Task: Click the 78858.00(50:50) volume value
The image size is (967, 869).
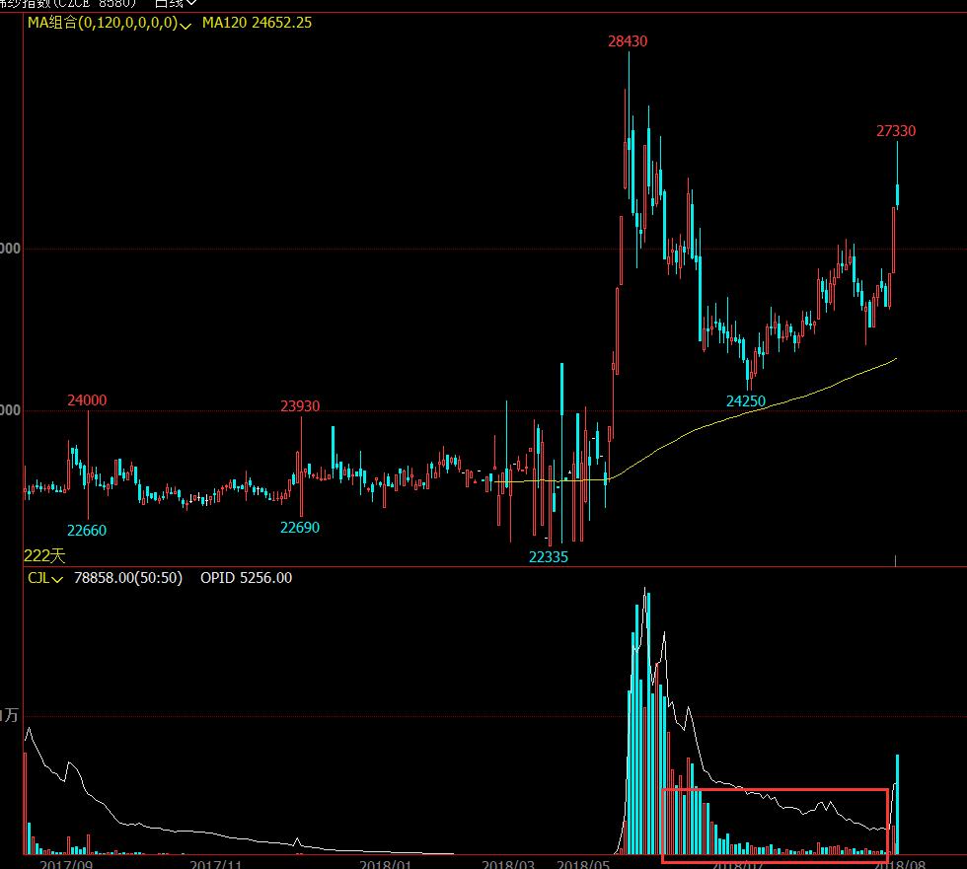Action: click(x=128, y=578)
